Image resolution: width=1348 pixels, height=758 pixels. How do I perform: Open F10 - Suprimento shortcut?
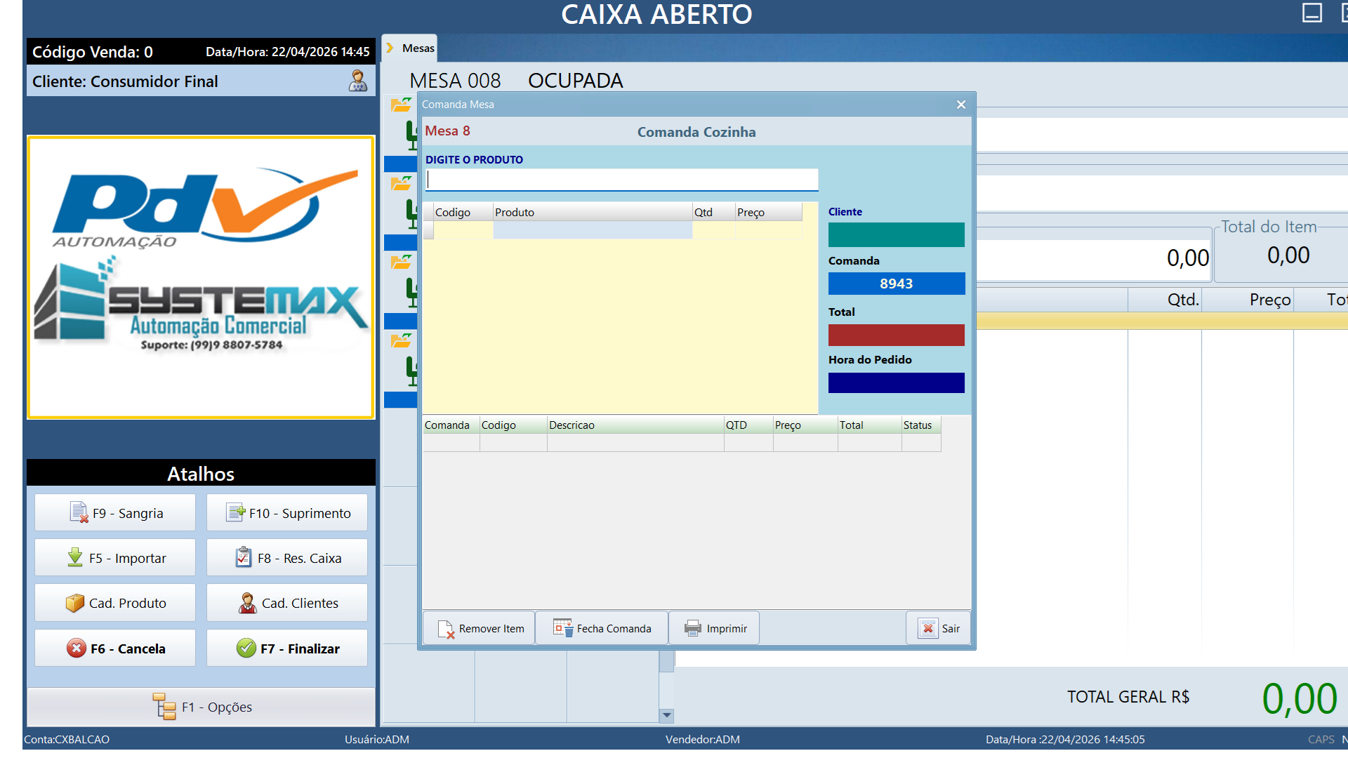coord(287,513)
